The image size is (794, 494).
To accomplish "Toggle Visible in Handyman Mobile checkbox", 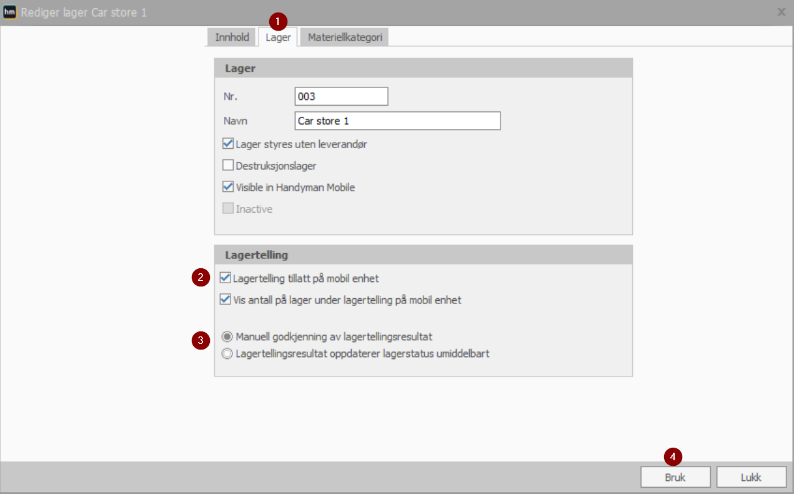I will tap(228, 187).
